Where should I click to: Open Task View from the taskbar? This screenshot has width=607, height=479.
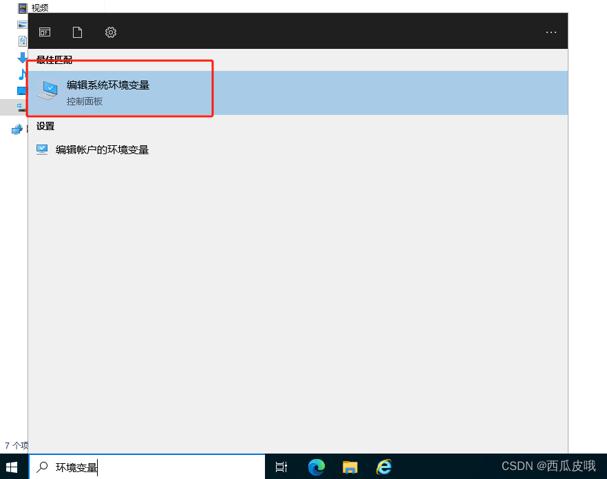(x=281, y=467)
